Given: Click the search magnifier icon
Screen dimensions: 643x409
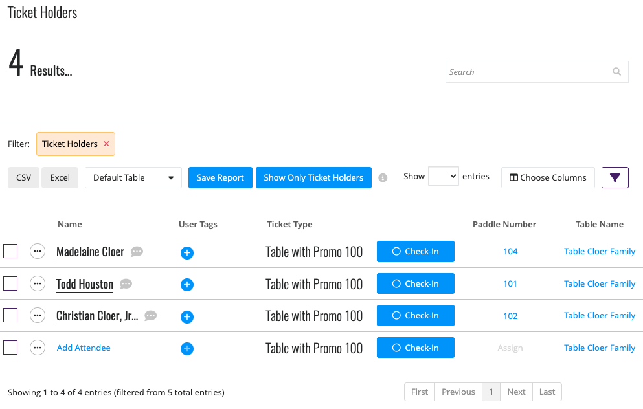Looking at the screenshot, I should point(616,72).
